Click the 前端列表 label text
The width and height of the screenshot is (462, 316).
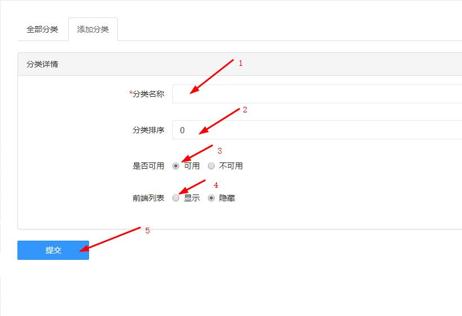(x=148, y=198)
